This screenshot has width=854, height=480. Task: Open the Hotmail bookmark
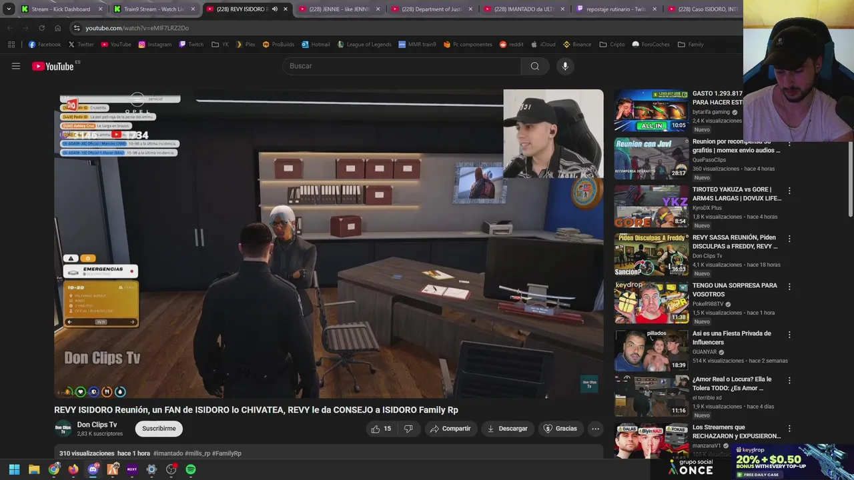point(316,45)
